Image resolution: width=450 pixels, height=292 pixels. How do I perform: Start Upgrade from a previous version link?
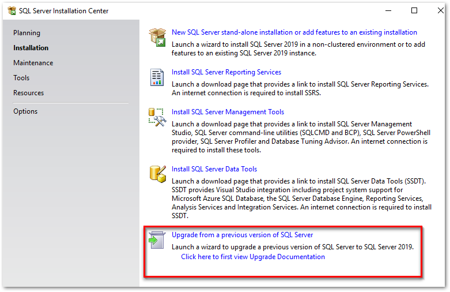pos(242,235)
